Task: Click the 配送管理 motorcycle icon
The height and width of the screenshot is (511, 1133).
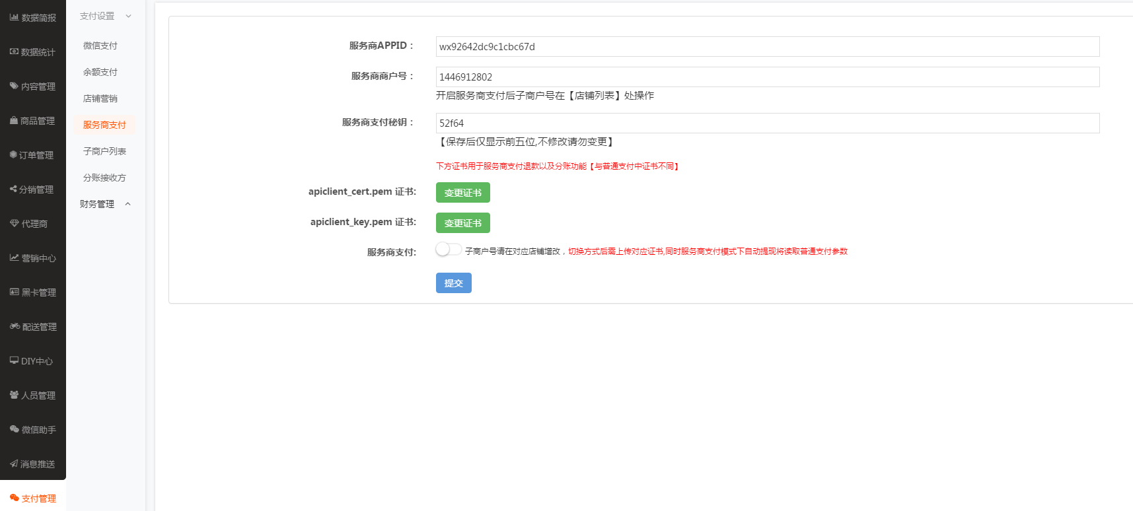Action: pos(15,327)
